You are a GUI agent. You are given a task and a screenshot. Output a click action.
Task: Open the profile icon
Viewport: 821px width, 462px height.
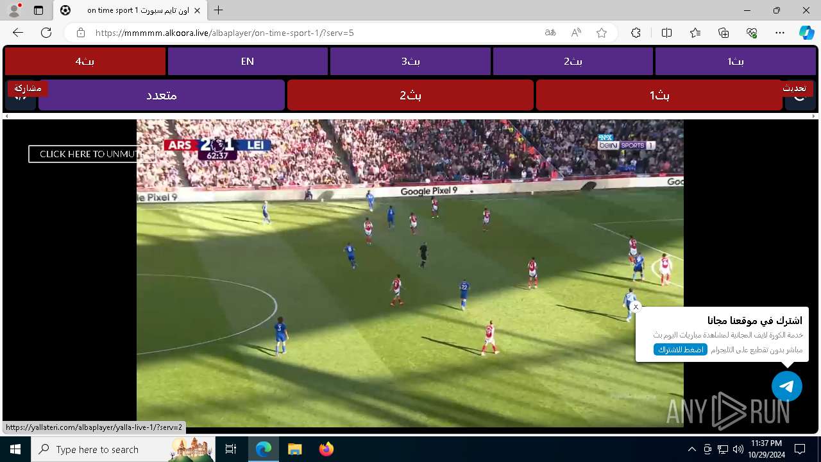click(x=14, y=10)
